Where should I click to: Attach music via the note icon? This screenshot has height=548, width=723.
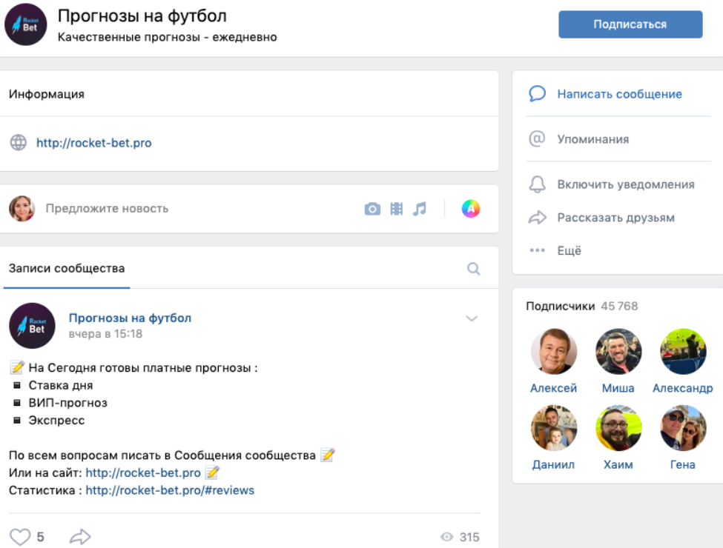(420, 209)
